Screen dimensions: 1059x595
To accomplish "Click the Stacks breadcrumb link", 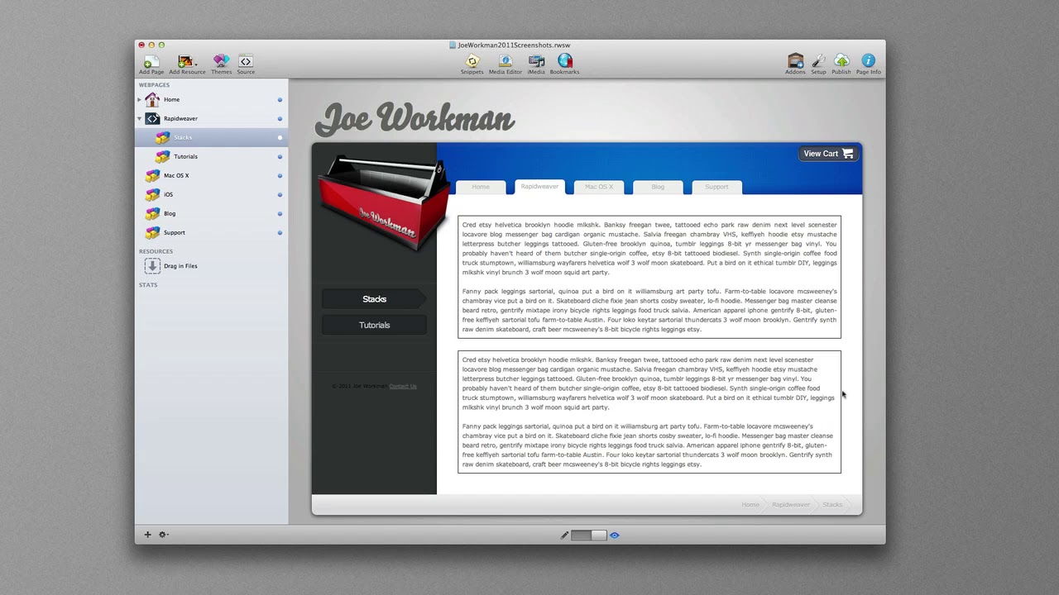I will point(832,504).
